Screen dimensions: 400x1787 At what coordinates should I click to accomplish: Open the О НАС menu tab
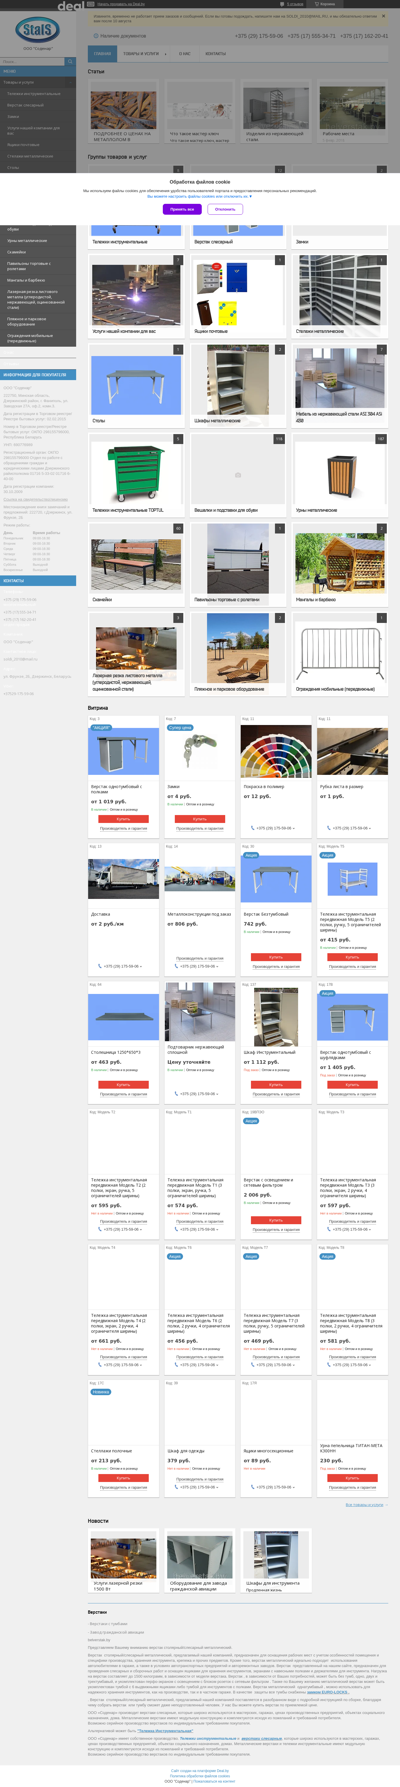[185, 53]
